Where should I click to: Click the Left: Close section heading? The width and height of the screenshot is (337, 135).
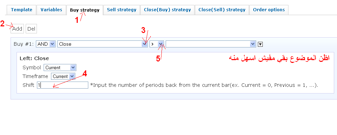(x=34, y=58)
